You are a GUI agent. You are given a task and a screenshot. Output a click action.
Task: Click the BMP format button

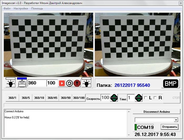171,84
